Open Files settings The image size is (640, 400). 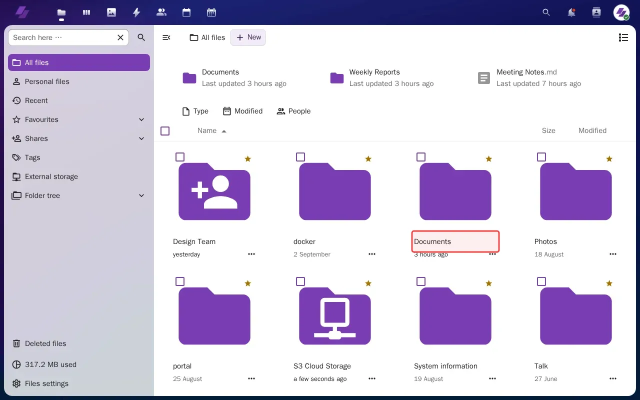(46, 383)
